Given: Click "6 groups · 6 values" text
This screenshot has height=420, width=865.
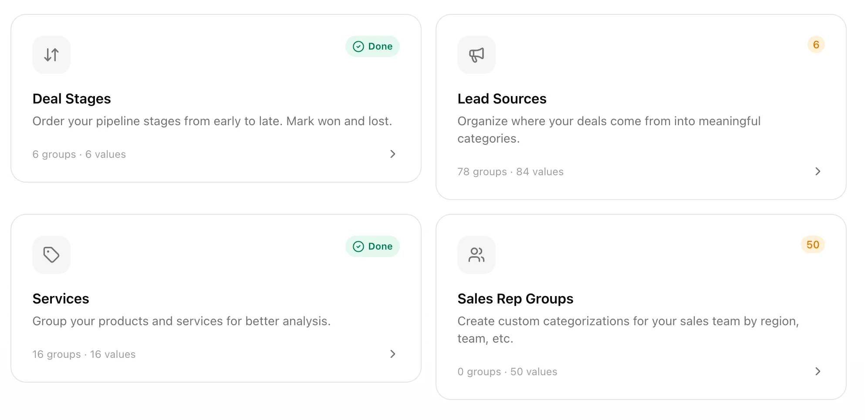Looking at the screenshot, I should tap(79, 154).
